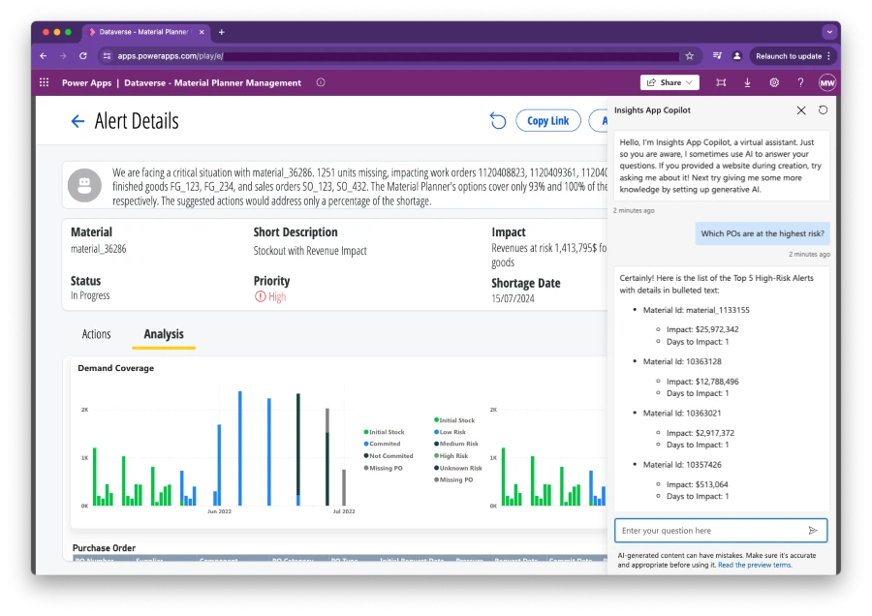Click the undo revert icon near Copy Link

[x=498, y=120]
